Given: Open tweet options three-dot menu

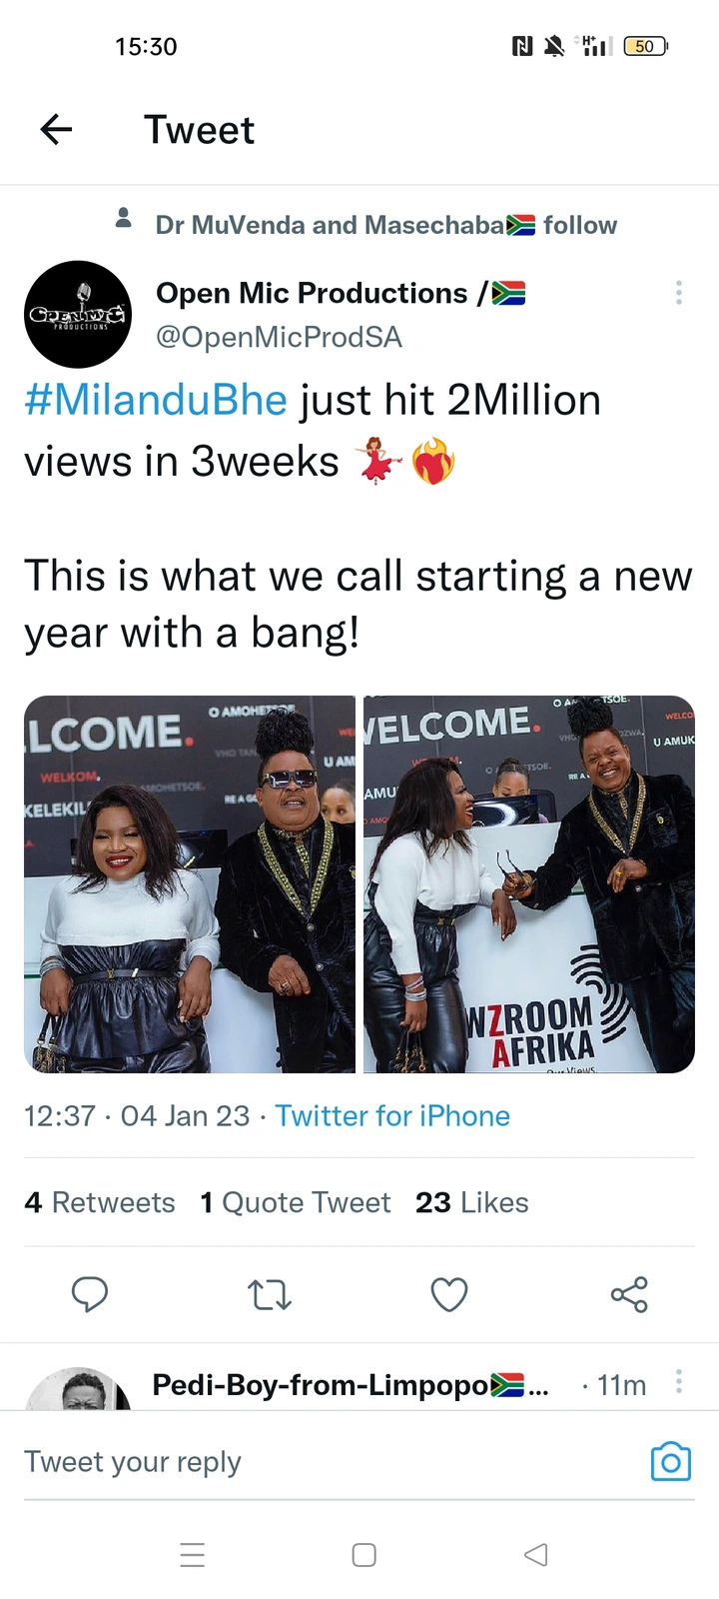Looking at the screenshot, I should [x=679, y=293].
